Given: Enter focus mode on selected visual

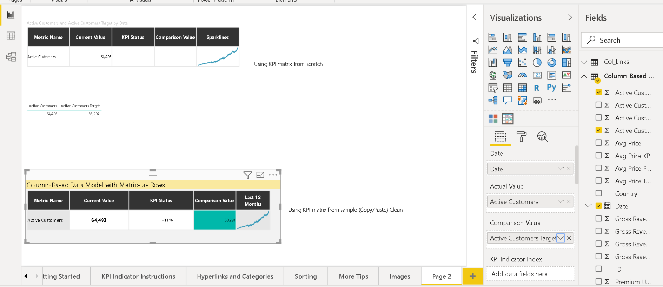Looking at the screenshot, I should (x=260, y=175).
